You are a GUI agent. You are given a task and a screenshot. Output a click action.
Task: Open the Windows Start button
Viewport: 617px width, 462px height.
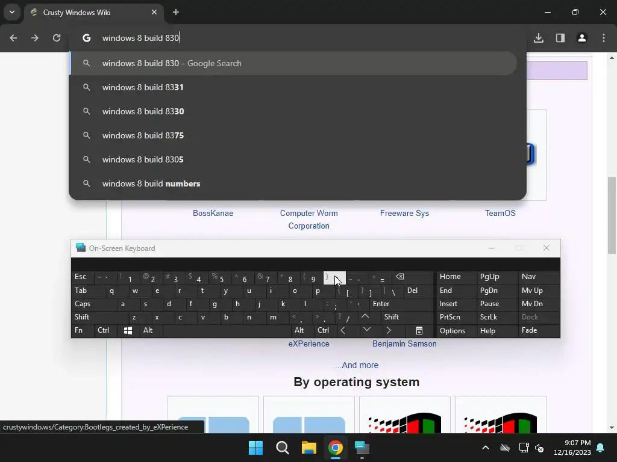tap(255, 448)
